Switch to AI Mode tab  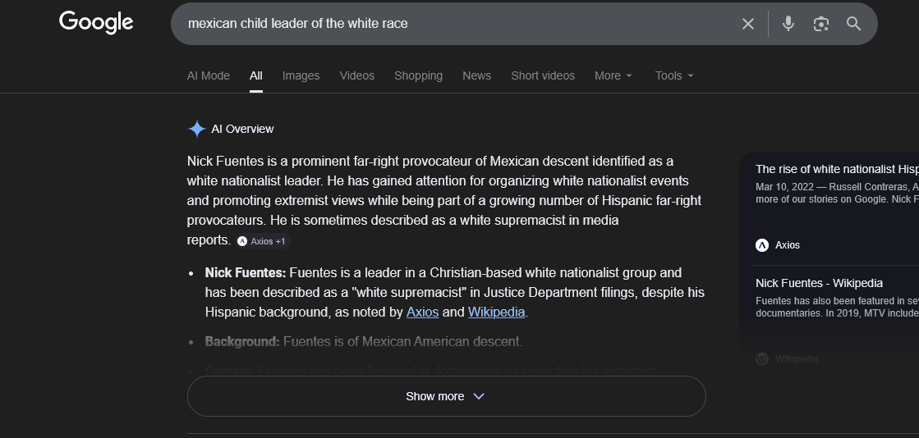click(208, 75)
